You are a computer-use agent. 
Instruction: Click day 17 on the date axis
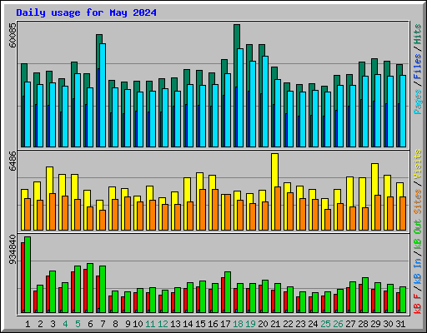[225, 324]
